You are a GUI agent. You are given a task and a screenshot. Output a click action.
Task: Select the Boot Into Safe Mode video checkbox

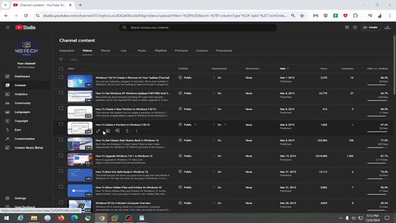click(61, 171)
